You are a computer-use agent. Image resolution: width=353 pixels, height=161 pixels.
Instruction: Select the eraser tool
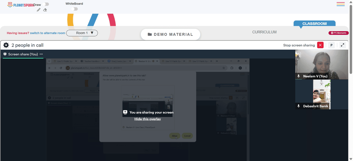point(45,10)
